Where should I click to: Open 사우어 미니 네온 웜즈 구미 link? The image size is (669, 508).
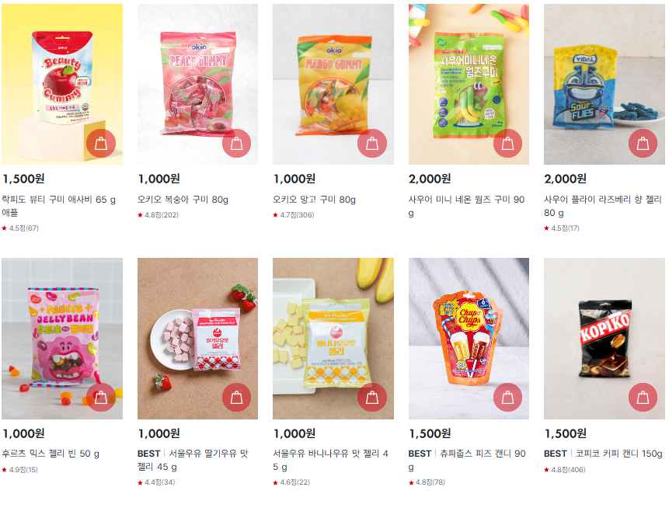(x=466, y=206)
